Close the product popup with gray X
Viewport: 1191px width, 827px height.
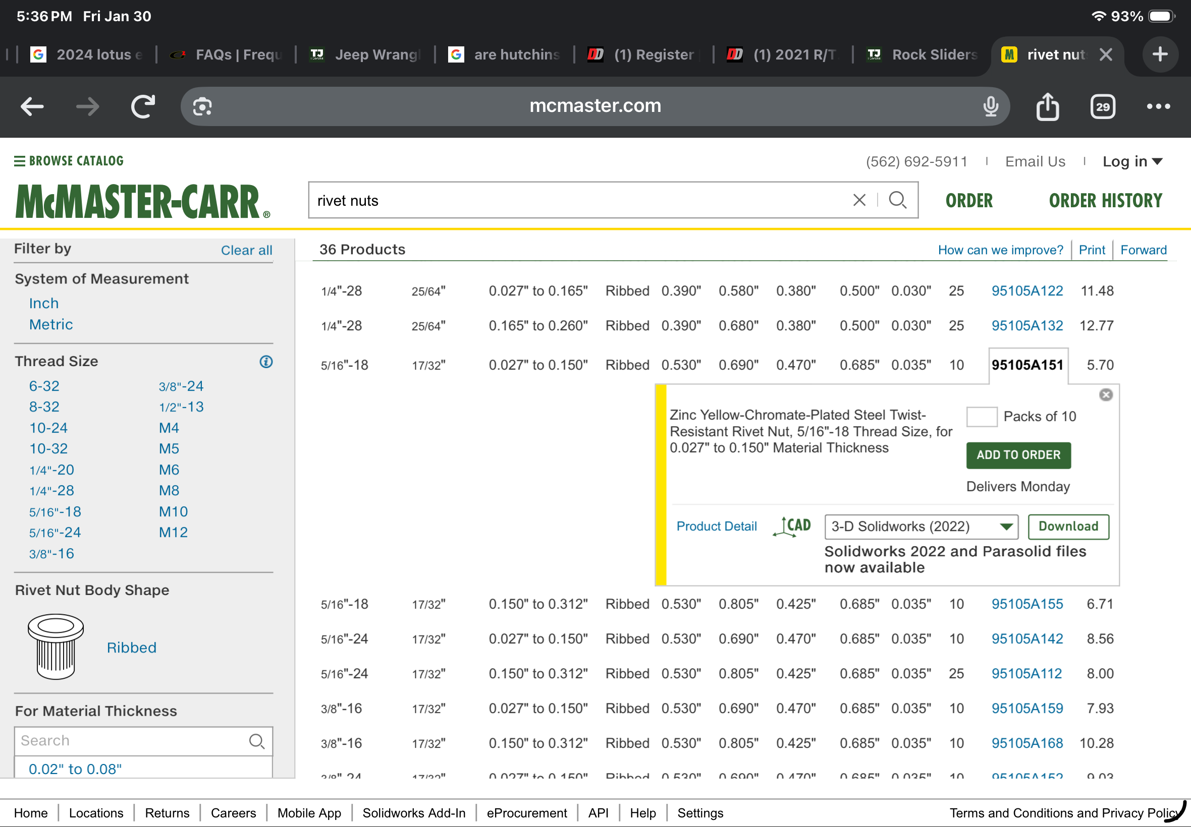click(x=1105, y=395)
